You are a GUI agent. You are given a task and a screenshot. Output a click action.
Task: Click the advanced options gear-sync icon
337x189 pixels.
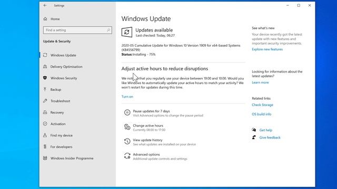click(x=127, y=156)
